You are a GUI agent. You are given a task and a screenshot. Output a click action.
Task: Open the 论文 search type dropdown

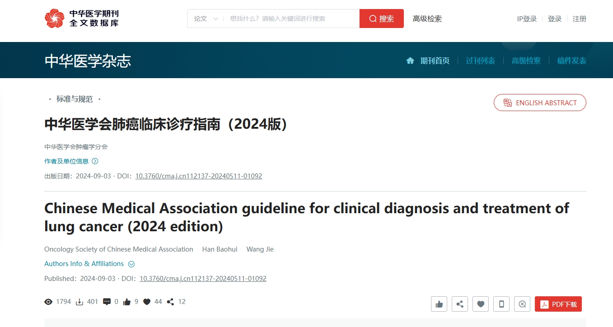coord(206,19)
